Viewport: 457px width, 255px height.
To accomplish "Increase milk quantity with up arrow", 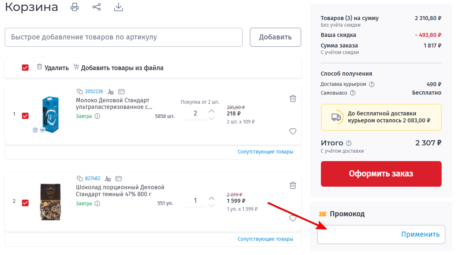I will [211, 111].
